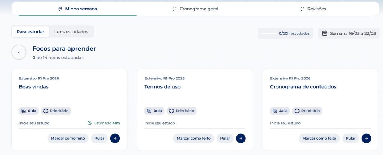Click clock icon next to Estimado 41m
This screenshot has height=155, width=383.
[89, 123]
